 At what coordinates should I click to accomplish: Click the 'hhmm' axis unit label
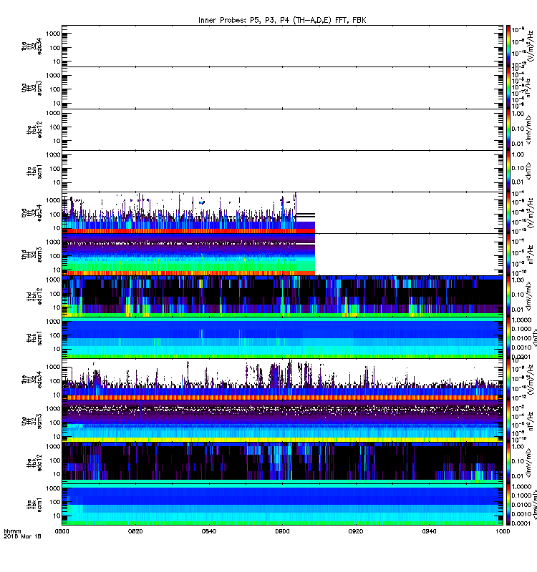coord(12,531)
